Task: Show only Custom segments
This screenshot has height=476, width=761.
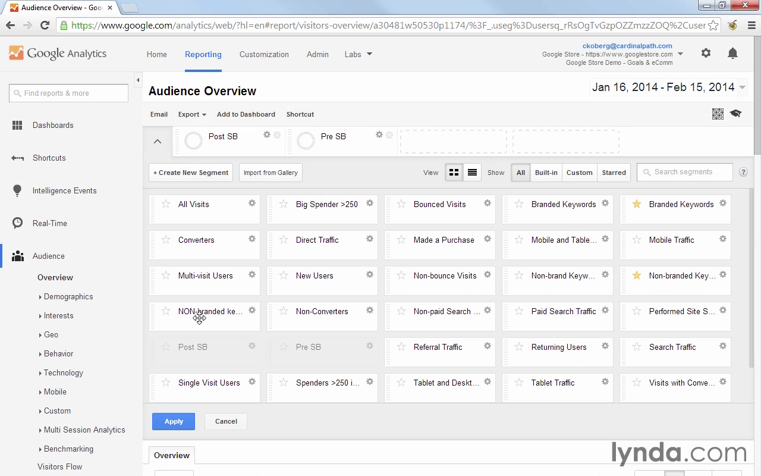Action: point(580,173)
